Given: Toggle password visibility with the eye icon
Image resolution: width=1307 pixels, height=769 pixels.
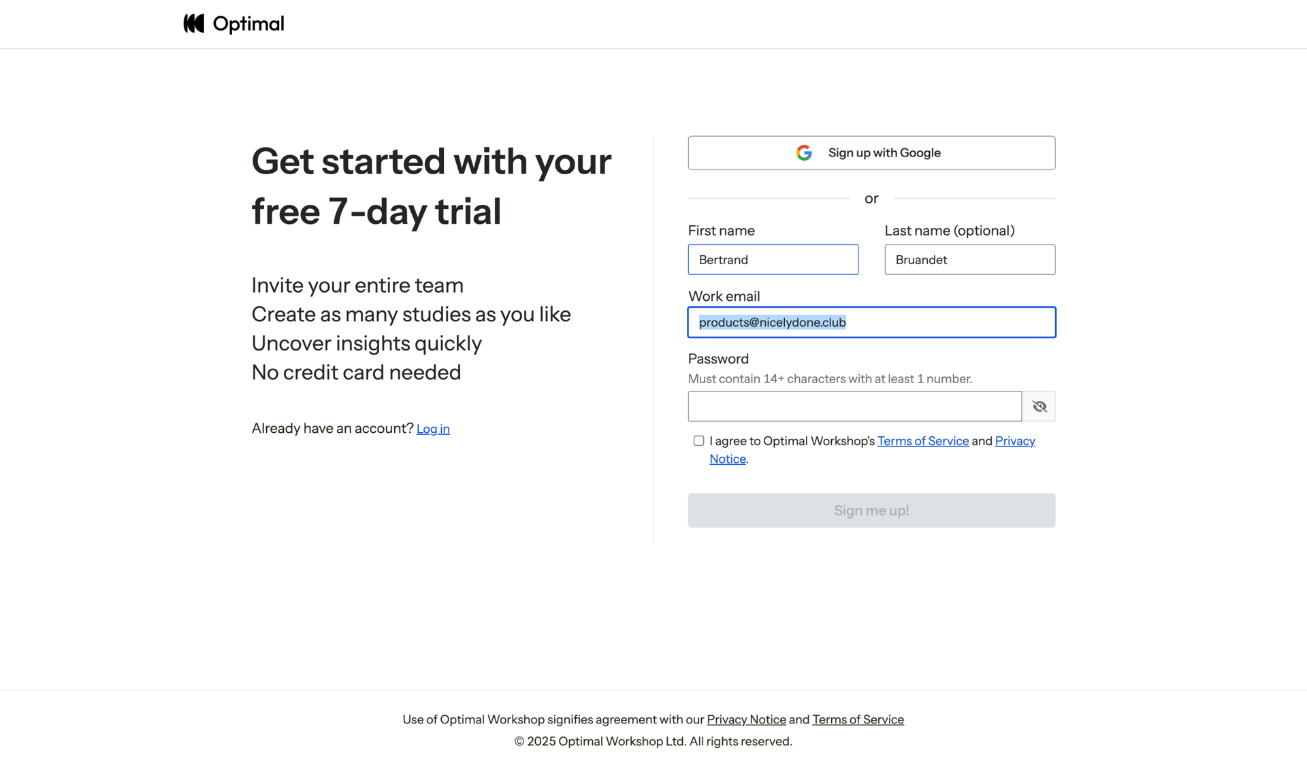Looking at the screenshot, I should (1039, 406).
